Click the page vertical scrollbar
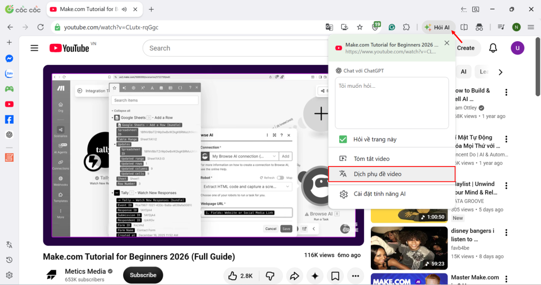 [537, 66]
